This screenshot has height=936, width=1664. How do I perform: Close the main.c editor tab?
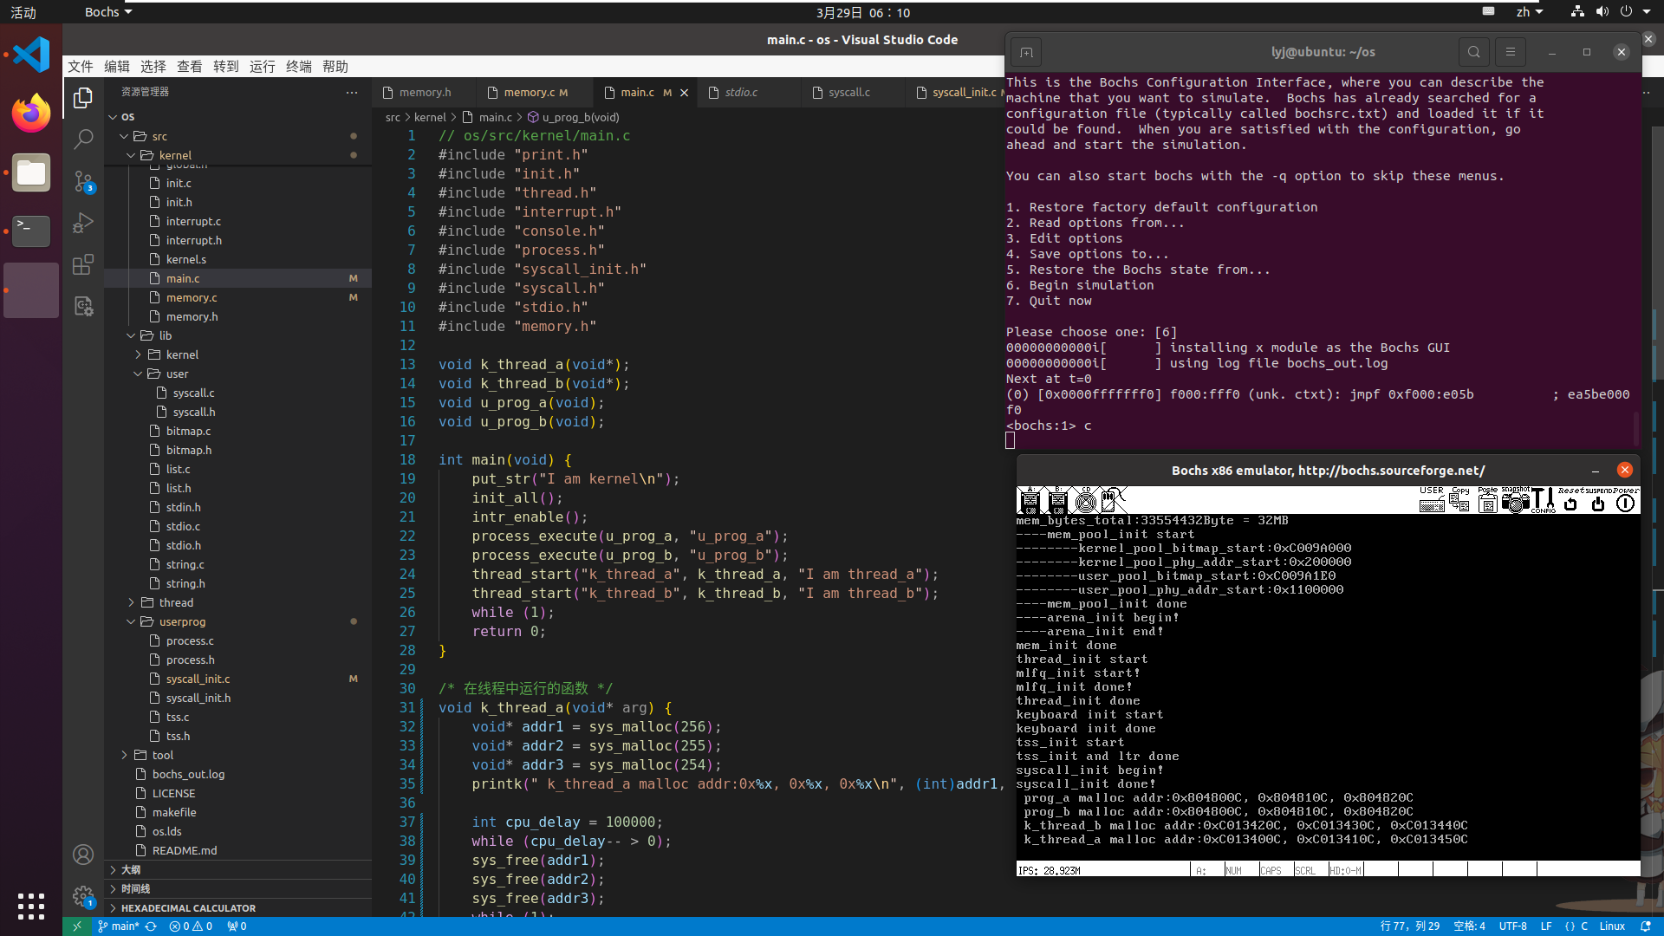pyautogui.click(x=684, y=93)
